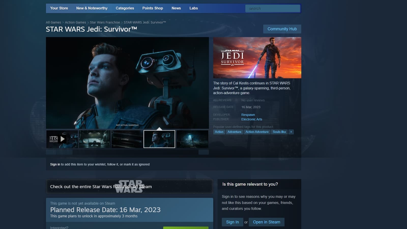Select the third thumbnail in the media strip
The image size is (407, 229).
coord(127,139)
